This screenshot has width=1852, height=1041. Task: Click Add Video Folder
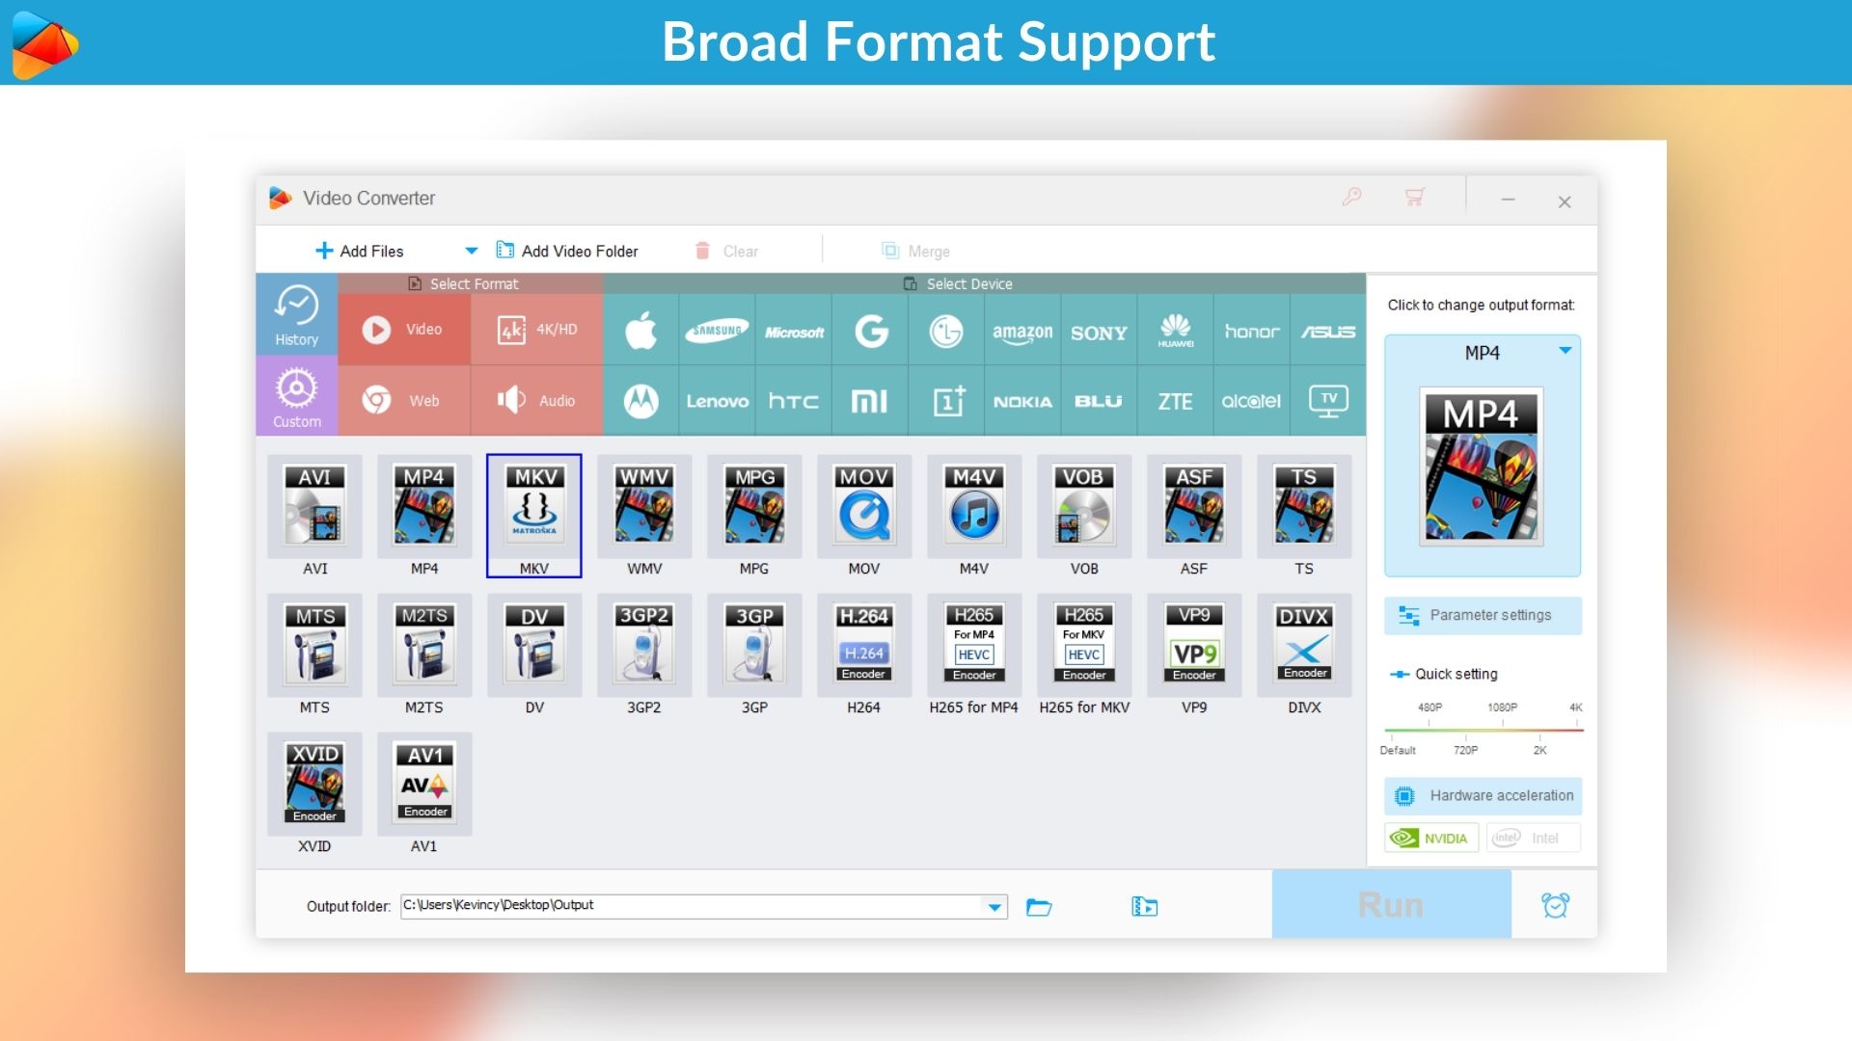point(567,251)
